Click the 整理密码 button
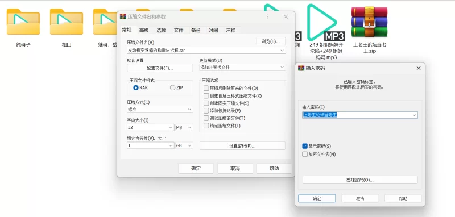Screen dimensions: 455x217 tap(360, 180)
